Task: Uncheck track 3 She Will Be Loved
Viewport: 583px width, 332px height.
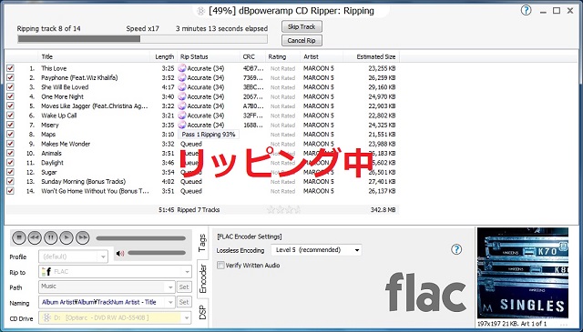Action: coord(10,87)
